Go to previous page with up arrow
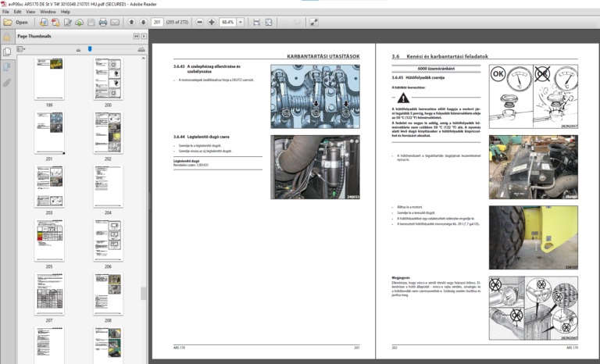This screenshot has width=600, height=364. pos(130,22)
